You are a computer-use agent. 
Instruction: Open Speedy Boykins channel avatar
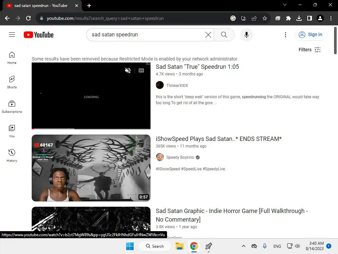pos(160,157)
